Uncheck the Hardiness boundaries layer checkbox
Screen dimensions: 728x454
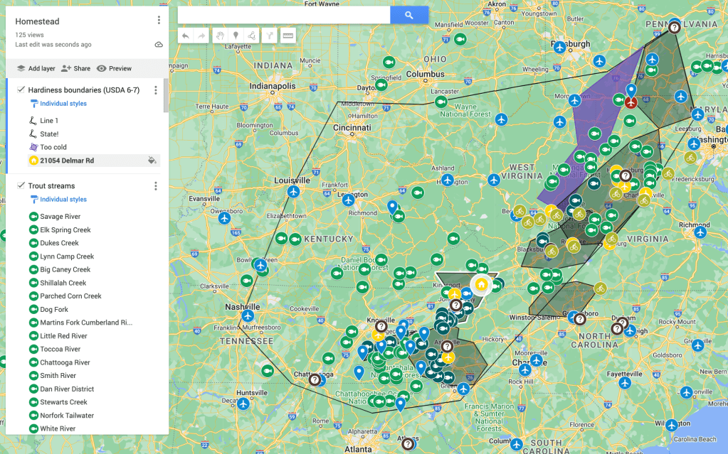(x=21, y=90)
